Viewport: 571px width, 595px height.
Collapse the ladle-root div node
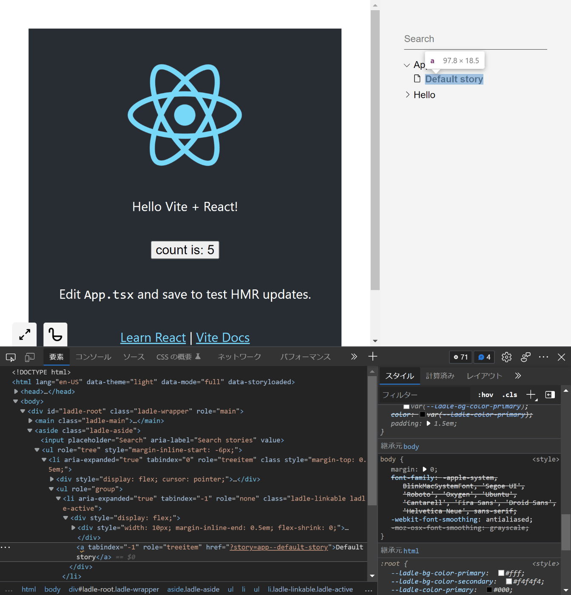23,411
